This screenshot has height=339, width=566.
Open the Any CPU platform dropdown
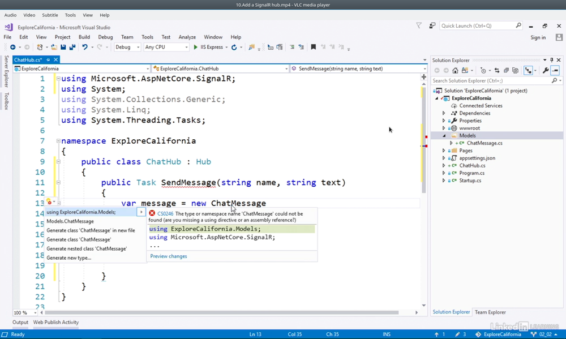(166, 48)
